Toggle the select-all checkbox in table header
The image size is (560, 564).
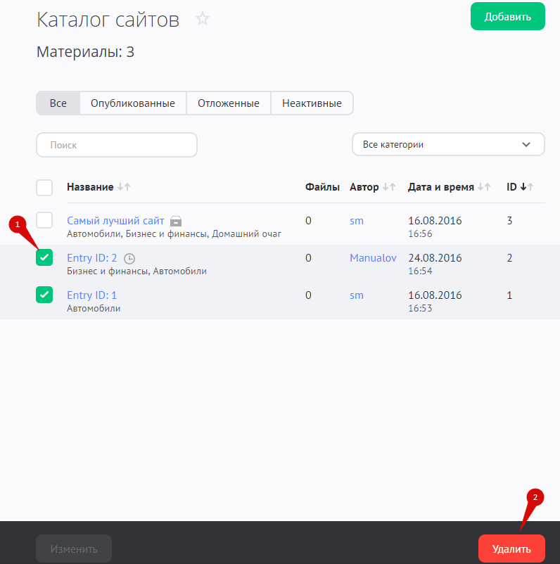tap(44, 187)
